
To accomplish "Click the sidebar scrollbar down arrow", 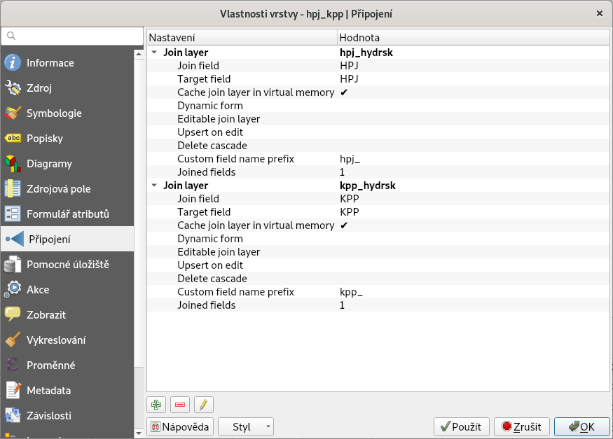I will coord(139,433).
